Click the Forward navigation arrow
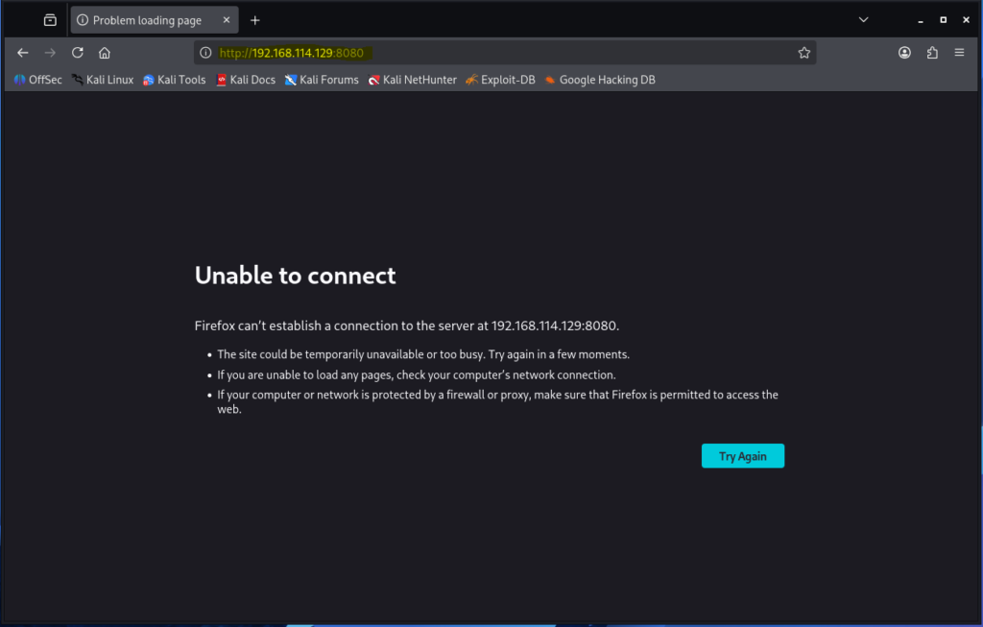Screen dimensions: 983x627 click(50, 53)
